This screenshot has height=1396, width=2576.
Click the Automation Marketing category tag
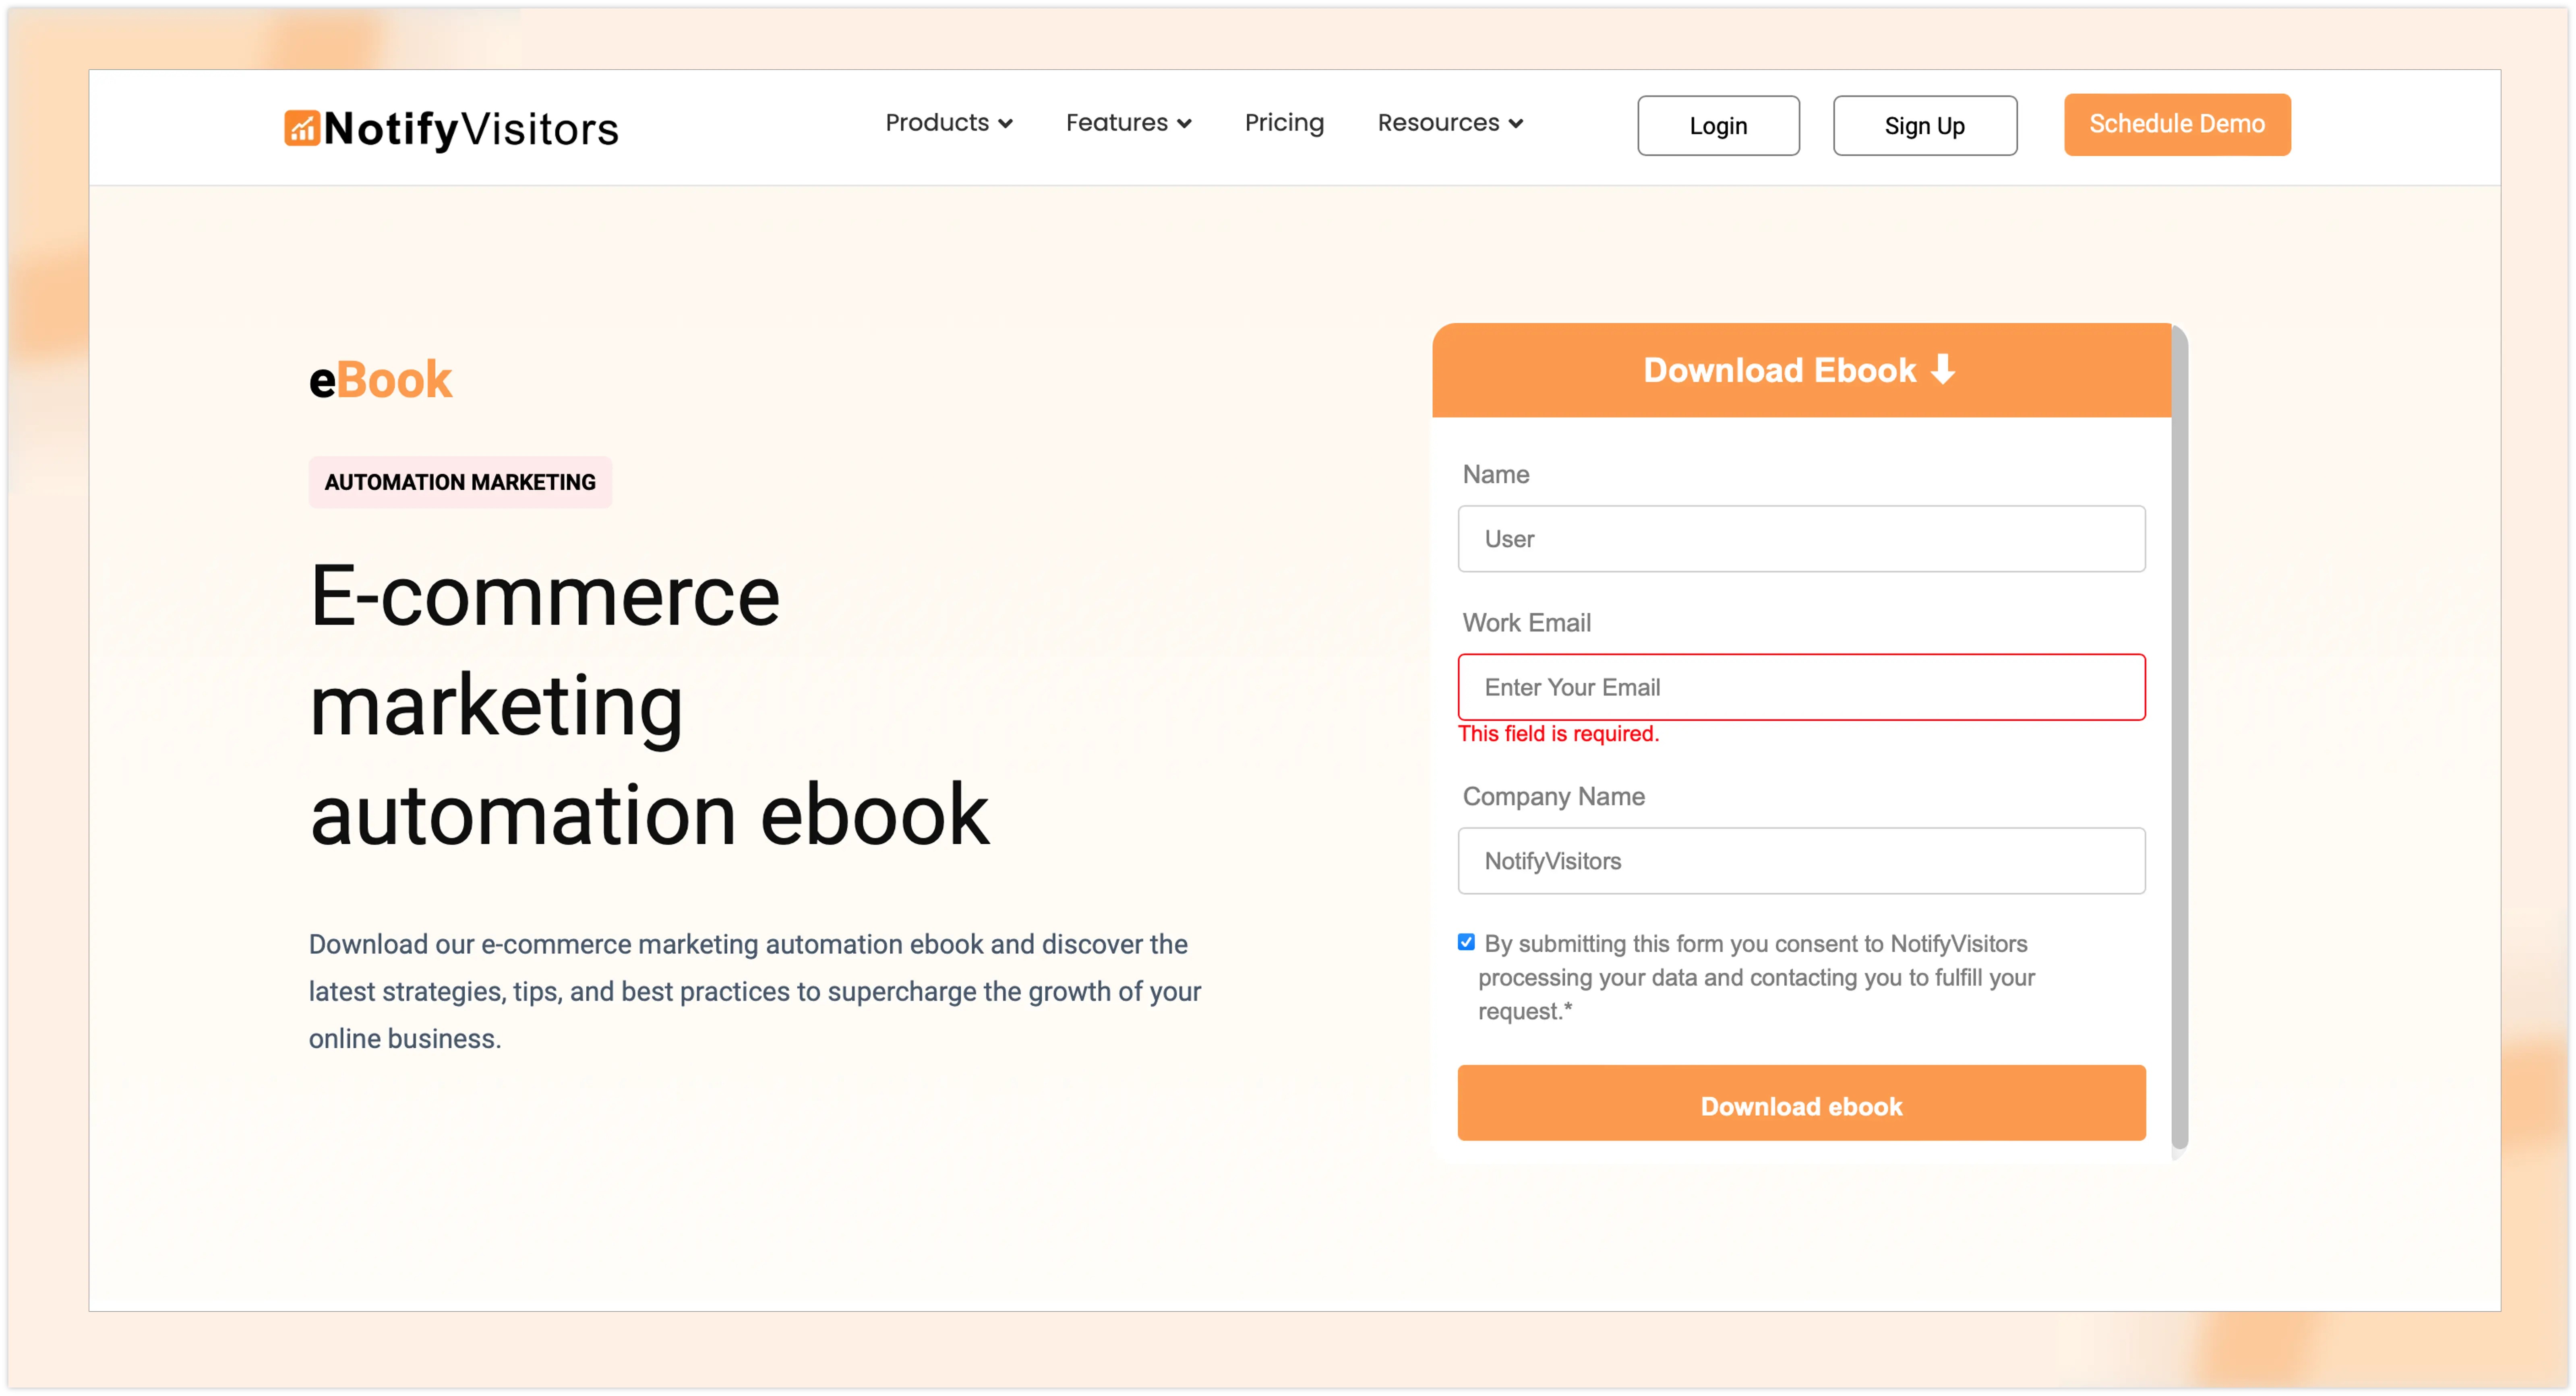(x=460, y=483)
